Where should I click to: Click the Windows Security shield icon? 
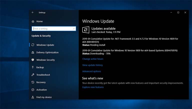pos(33,60)
